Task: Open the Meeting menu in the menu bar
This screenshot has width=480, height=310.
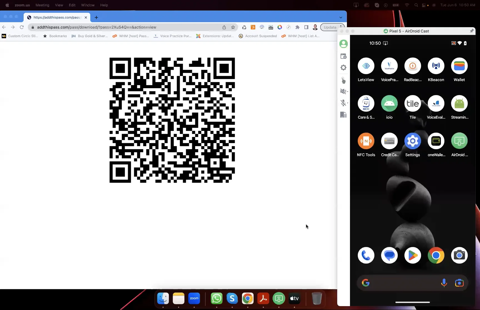Action: click(x=42, y=5)
